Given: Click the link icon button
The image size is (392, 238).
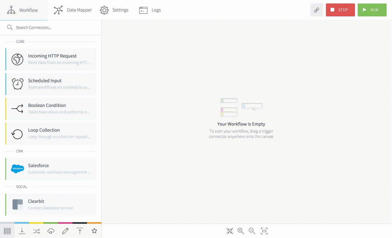Looking at the screenshot, I should tap(317, 10).
